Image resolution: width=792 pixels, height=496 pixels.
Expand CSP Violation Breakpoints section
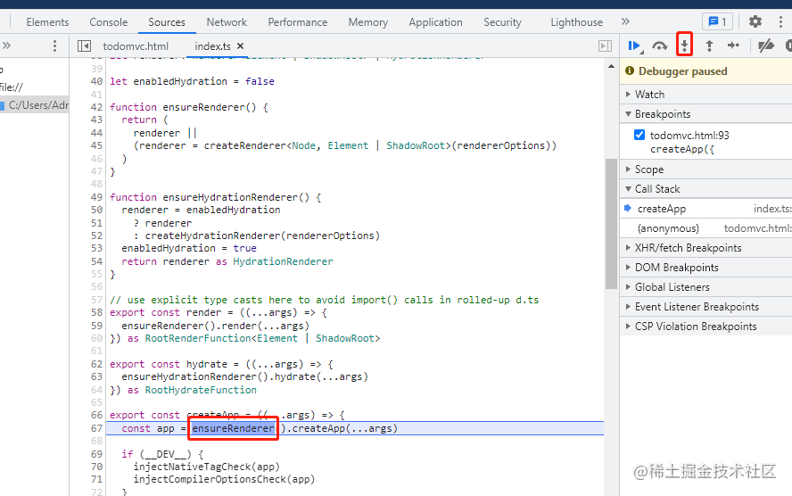pyautogui.click(x=705, y=327)
